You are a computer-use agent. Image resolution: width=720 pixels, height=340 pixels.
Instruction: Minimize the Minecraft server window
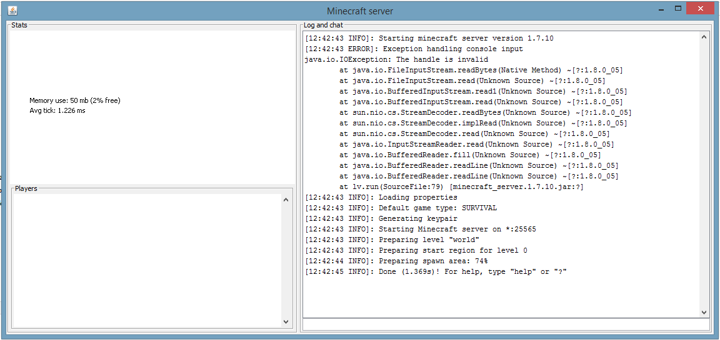(661, 9)
